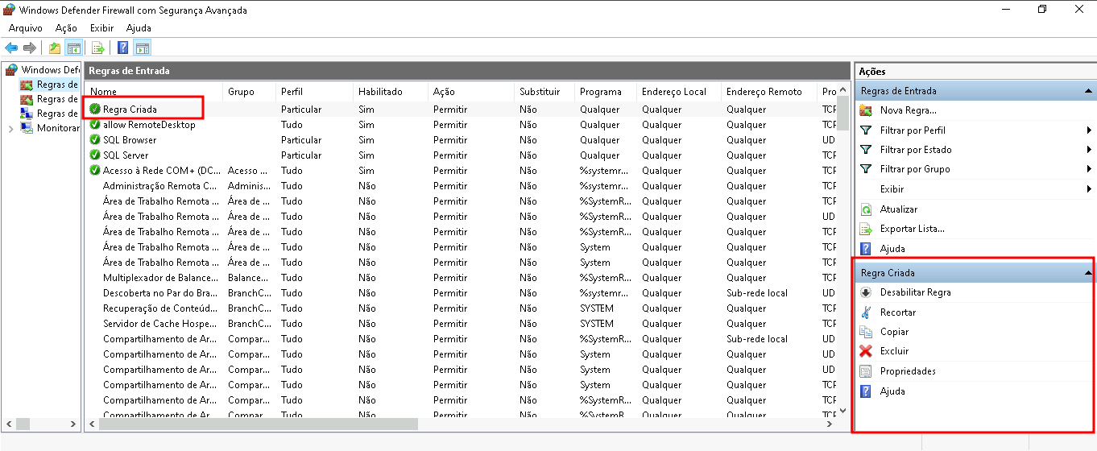Select the Servidor de Cache Hospe... rule row
1097x451 pixels.
click(x=462, y=324)
